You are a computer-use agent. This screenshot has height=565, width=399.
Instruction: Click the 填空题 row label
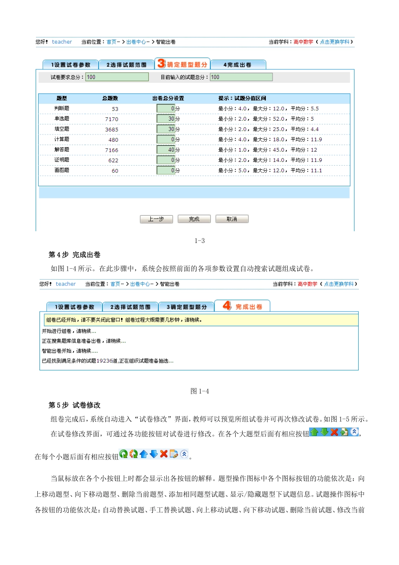point(62,129)
